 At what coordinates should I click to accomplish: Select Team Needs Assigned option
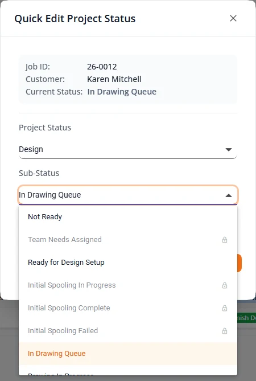click(128, 240)
